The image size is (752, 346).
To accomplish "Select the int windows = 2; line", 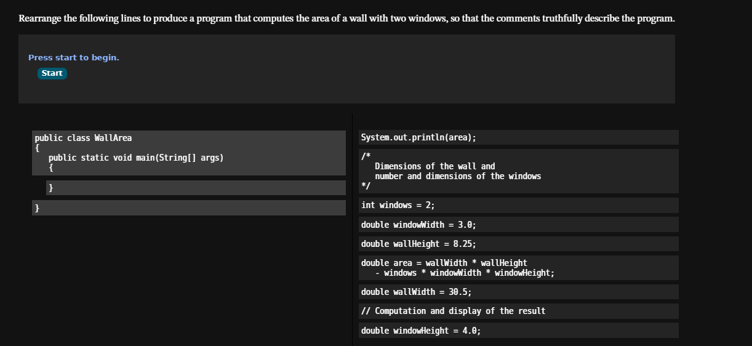I will point(518,206).
